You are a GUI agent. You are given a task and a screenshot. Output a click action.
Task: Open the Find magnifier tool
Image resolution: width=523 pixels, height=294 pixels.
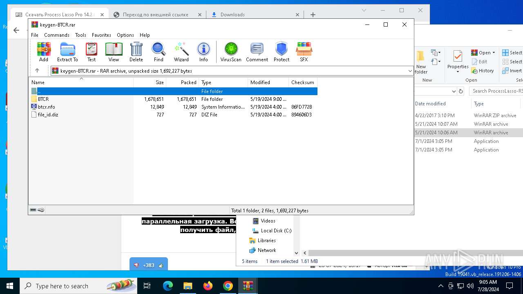[x=159, y=52]
